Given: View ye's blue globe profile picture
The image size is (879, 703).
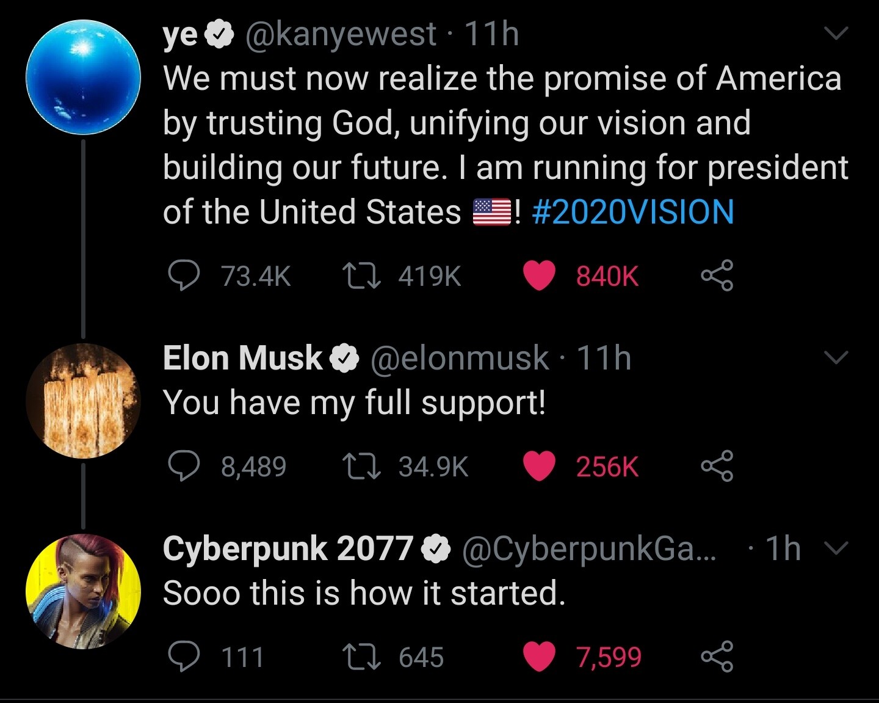Looking at the screenshot, I should tap(84, 78).
